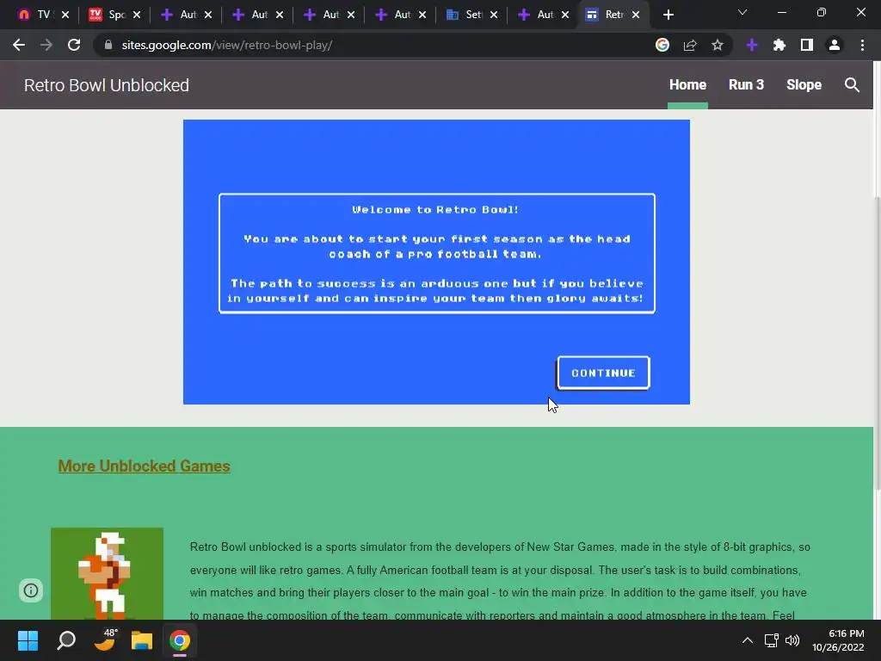The height and width of the screenshot is (661, 881).
Task: Toggle the browser side panel icon
Action: (x=806, y=45)
